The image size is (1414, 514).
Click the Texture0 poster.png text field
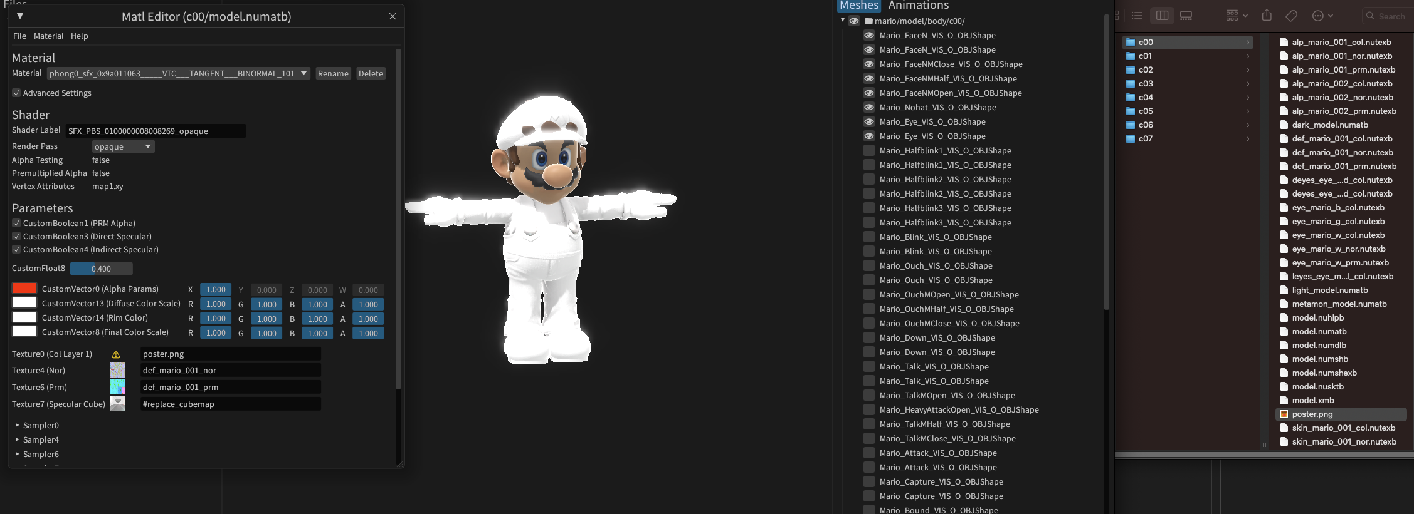[231, 354]
